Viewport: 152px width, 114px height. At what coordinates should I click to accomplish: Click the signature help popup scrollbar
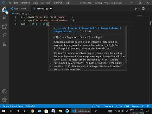126,45
